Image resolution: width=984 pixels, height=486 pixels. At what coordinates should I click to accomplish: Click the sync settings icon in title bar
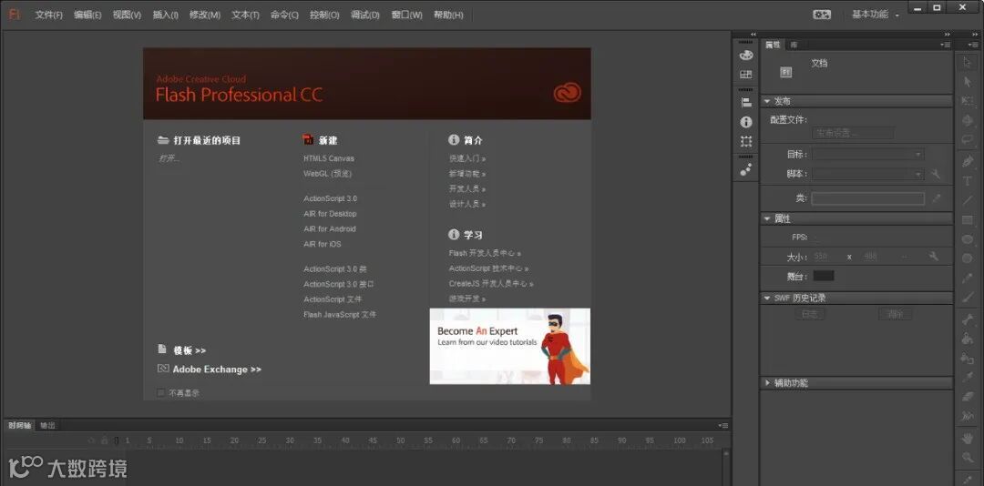(822, 15)
